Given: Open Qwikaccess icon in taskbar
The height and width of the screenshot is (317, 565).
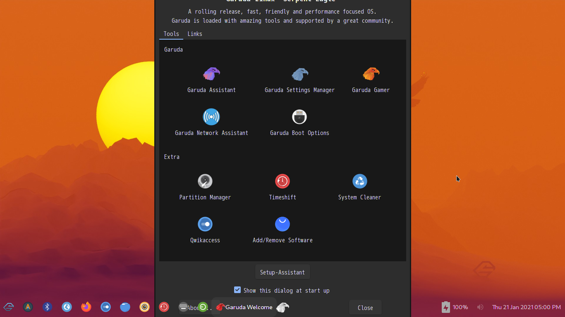Looking at the screenshot, I should 105,307.
